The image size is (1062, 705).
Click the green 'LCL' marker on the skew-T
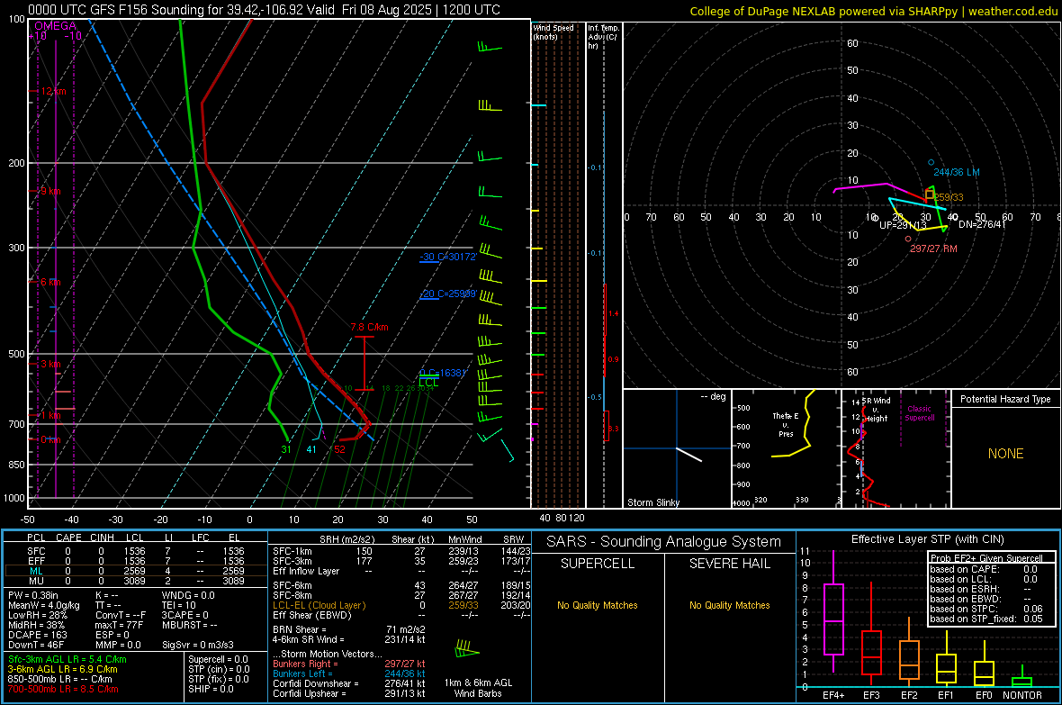[x=428, y=383]
